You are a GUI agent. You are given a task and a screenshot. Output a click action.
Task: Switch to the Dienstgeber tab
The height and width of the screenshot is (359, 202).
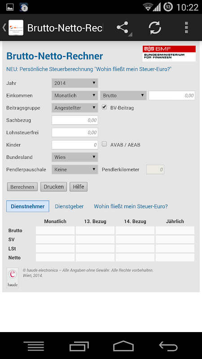click(x=69, y=206)
